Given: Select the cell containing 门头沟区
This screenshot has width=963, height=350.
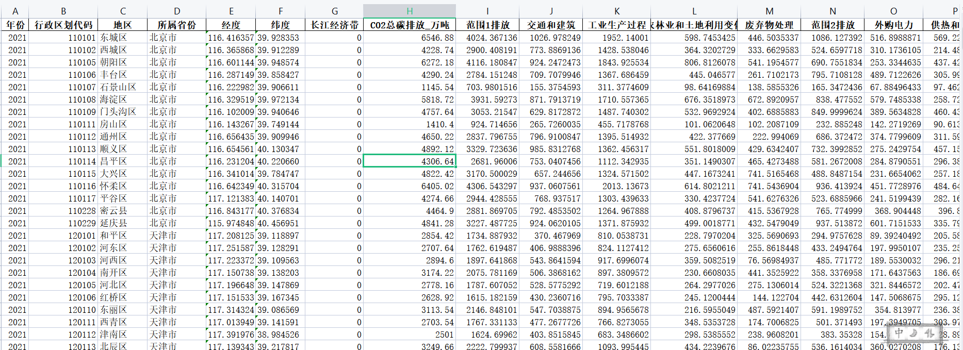Looking at the screenshot, I should tap(123, 112).
